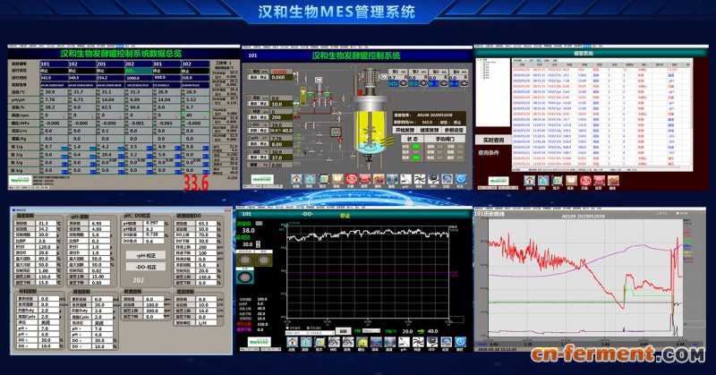Click Y-axis lower limit field showing 20.0
This screenshot has height=375, width=716.
point(407,331)
